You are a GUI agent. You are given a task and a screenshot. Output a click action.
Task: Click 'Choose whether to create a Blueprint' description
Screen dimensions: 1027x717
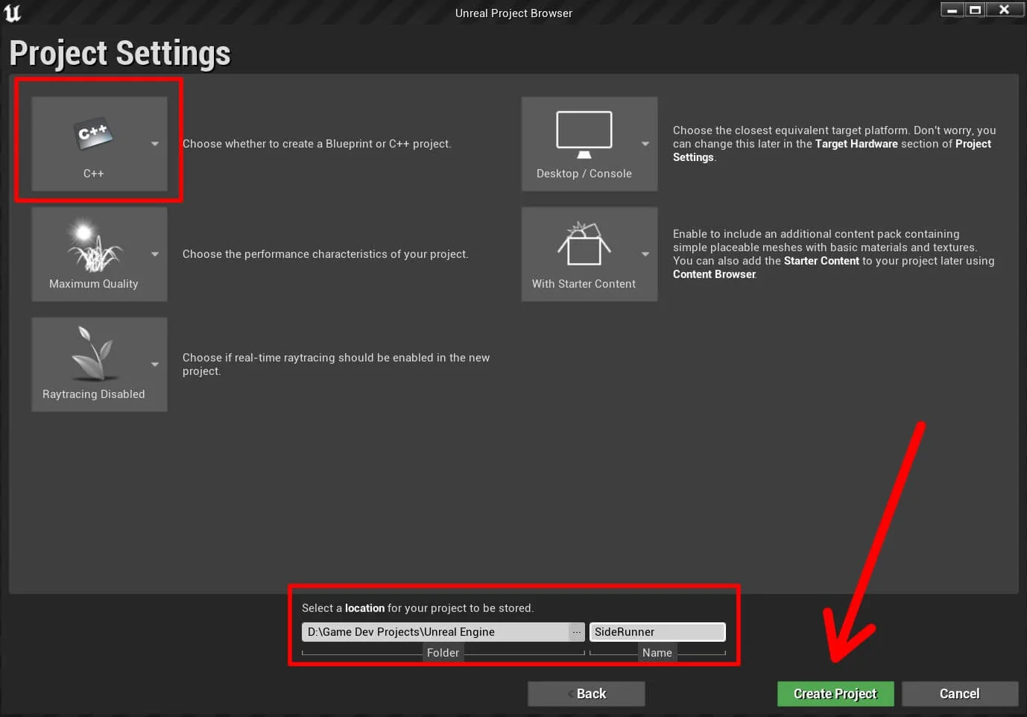tap(317, 144)
